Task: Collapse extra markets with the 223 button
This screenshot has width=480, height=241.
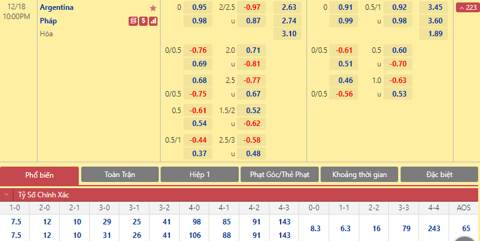Action: [x=468, y=7]
